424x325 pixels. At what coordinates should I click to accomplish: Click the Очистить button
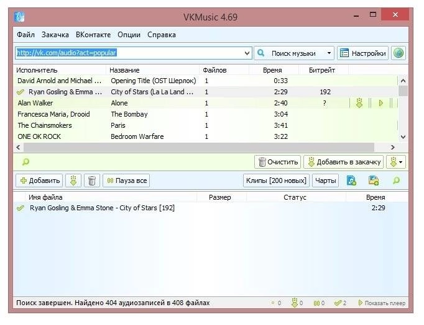point(277,162)
